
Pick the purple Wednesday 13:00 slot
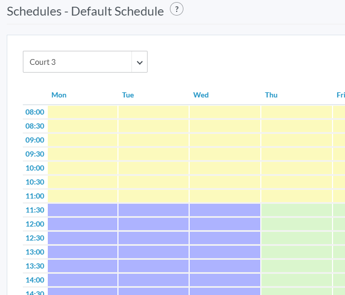[x=224, y=252]
